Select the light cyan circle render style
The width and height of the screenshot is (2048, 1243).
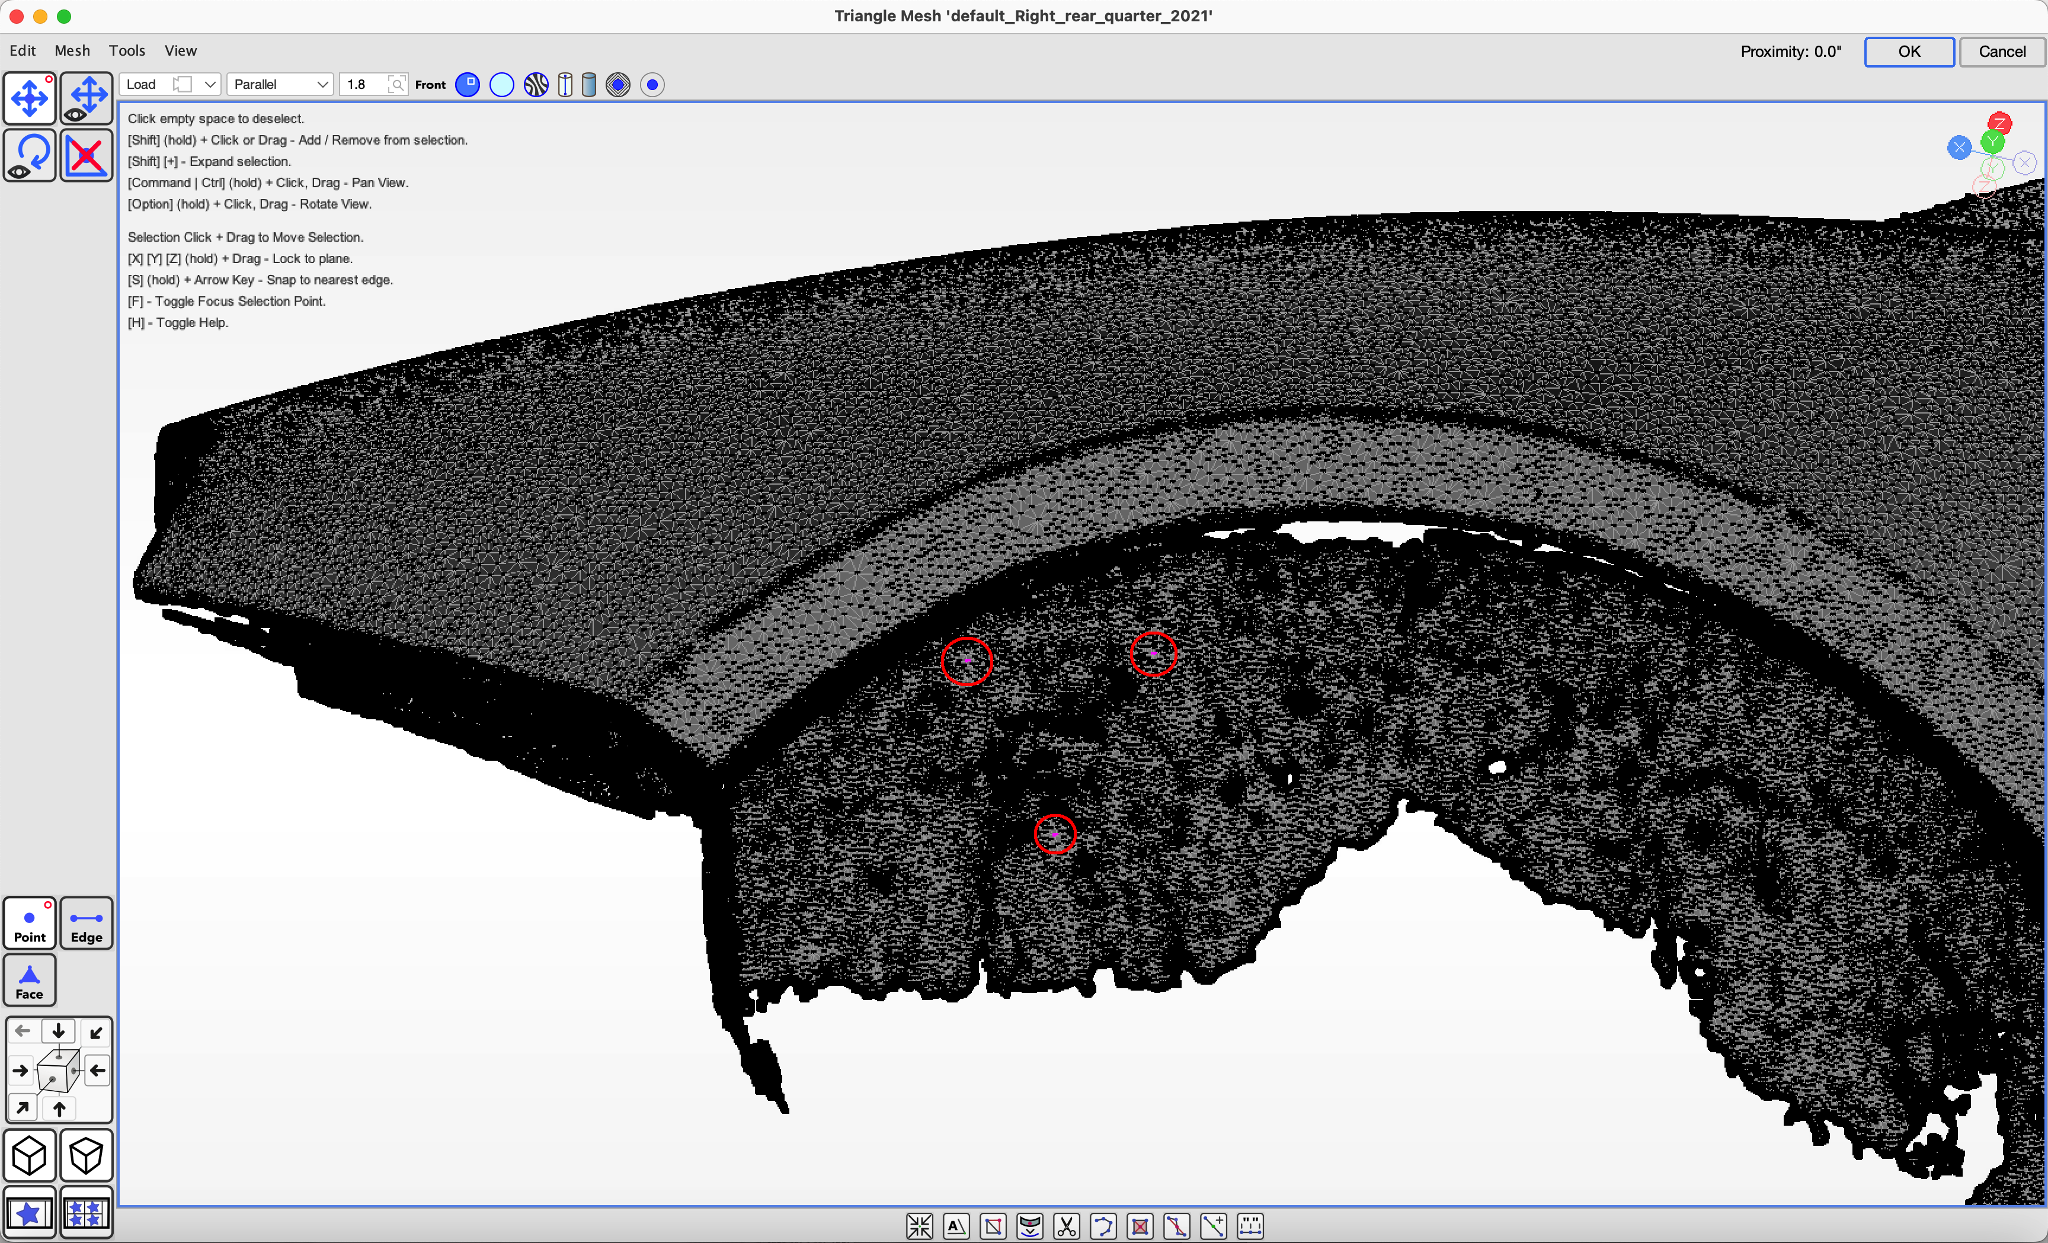tap(502, 85)
